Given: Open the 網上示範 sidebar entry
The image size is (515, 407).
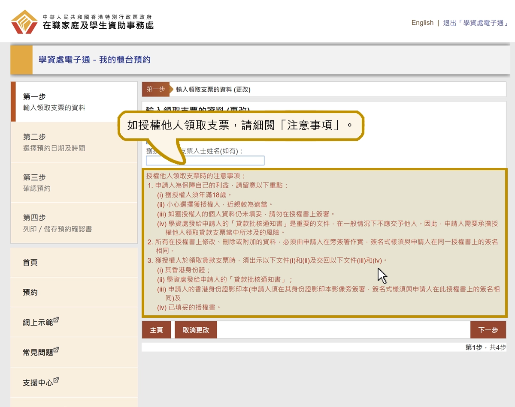Looking at the screenshot, I should tap(38, 323).
